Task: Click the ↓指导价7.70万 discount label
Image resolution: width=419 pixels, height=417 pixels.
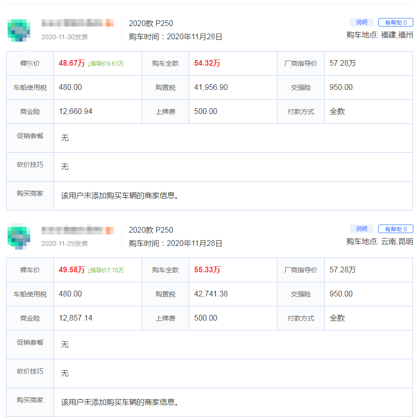Action: pyautogui.click(x=106, y=270)
